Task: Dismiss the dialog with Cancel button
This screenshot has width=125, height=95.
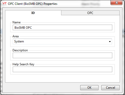Action: (x=110, y=88)
